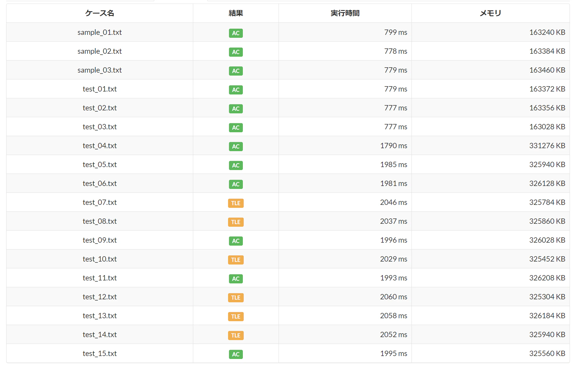Click the 1995 ms execution time
Image resolution: width=574 pixels, height=369 pixels.
pos(393,354)
